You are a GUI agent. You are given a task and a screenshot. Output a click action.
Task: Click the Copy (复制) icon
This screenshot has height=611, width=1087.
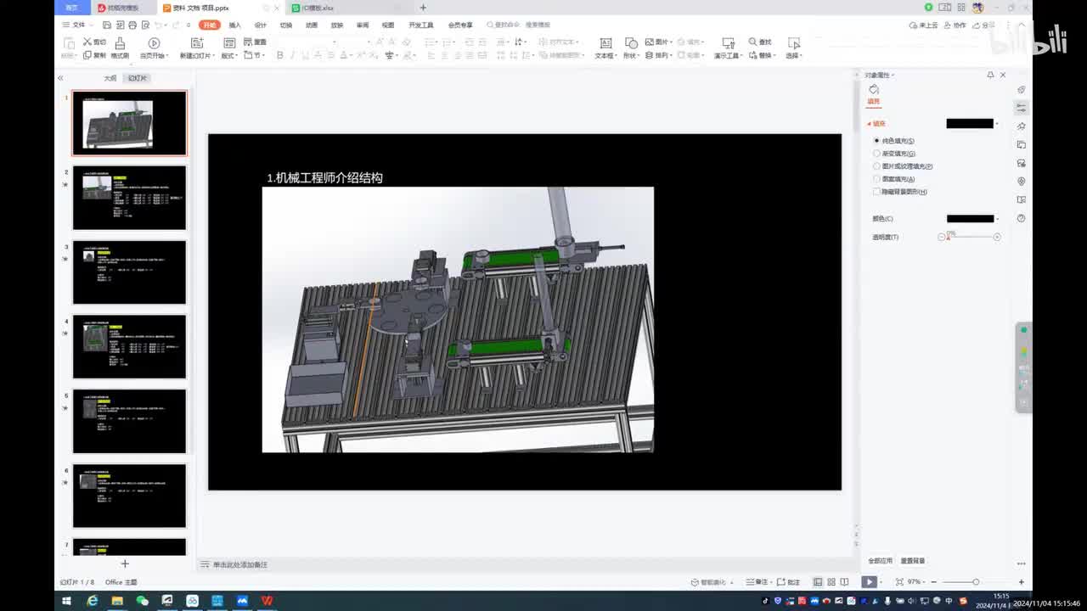87,55
